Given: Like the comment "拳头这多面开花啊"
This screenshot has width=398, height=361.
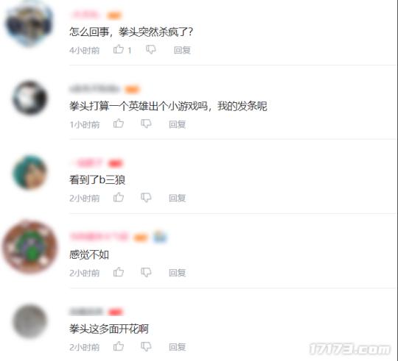Looking at the screenshot, I should 119,346.
